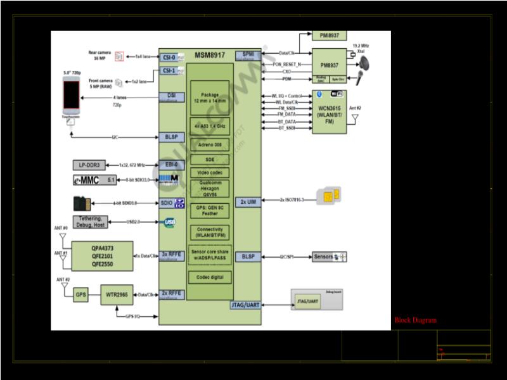The image size is (507, 380).
Task: Click the sensor icons beside Sensors label
Action: tap(340, 257)
